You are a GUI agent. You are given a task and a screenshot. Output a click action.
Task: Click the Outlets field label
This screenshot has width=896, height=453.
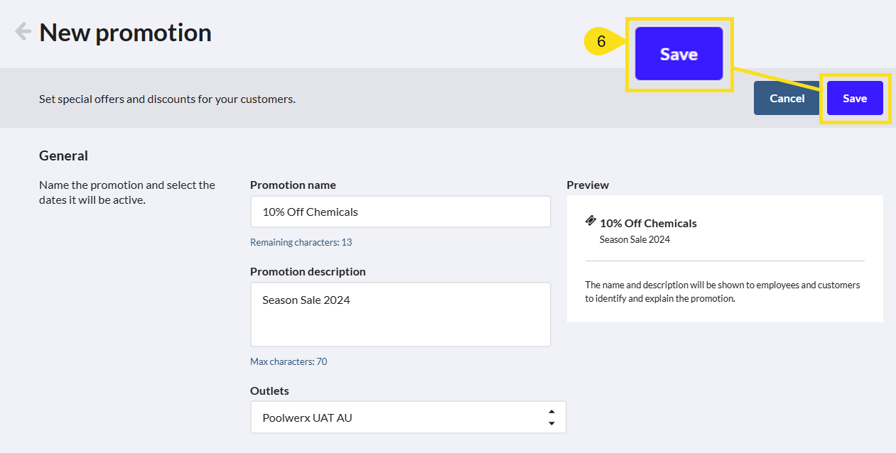point(269,391)
